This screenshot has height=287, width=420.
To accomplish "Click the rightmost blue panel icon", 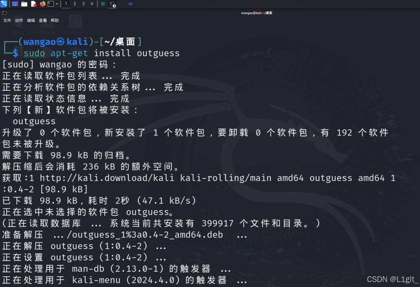I will pos(130,4).
